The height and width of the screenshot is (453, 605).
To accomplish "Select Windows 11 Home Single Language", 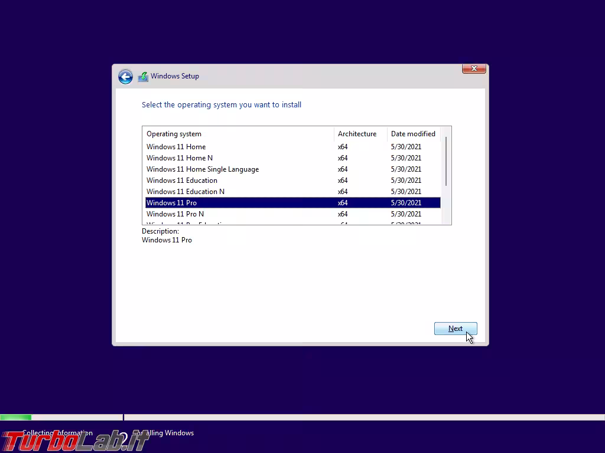I will click(x=203, y=169).
